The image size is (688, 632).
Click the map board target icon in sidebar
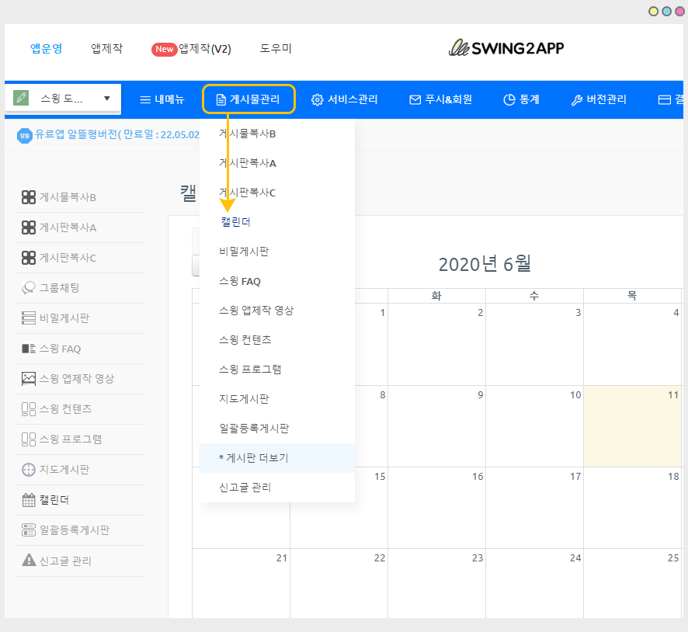[29, 470]
